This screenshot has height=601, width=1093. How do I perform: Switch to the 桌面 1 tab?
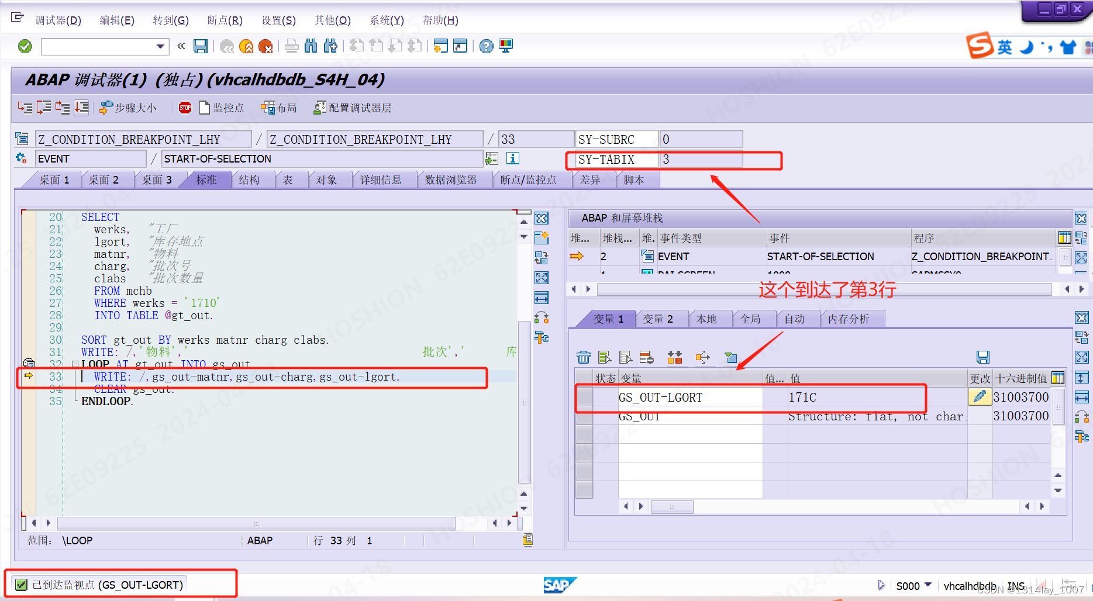[x=54, y=180]
